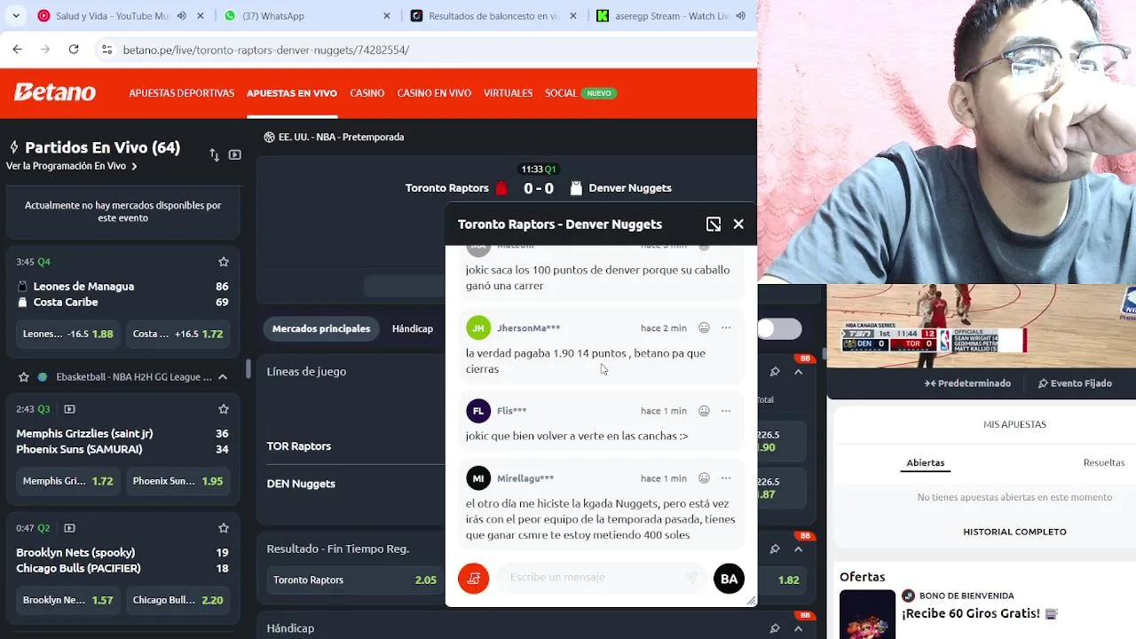
Task: Open Historial Completo link
Action: click(x=1014, y=532)
